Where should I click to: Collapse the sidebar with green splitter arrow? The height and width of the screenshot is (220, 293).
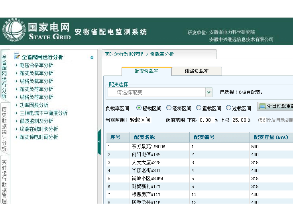pos(99,142)
